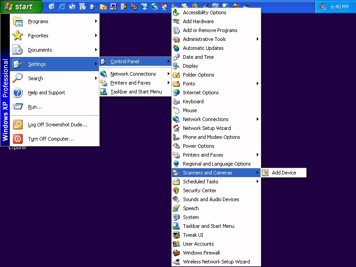Click the Help and Support question-mark icon

coord(18,93)
